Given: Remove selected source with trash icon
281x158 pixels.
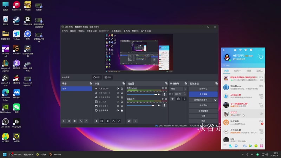Looking at the screenshot, I should point(102,121).
